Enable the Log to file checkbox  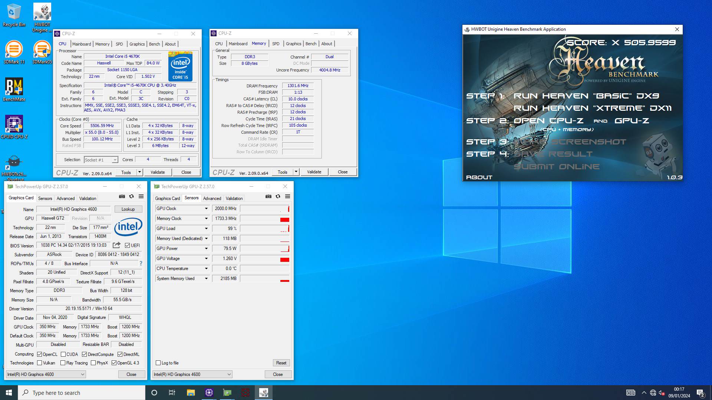158,363
